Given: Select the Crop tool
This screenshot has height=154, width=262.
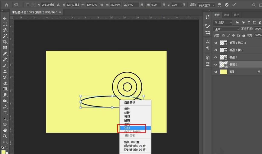Looking at the screenshot, I should (5, 42).
